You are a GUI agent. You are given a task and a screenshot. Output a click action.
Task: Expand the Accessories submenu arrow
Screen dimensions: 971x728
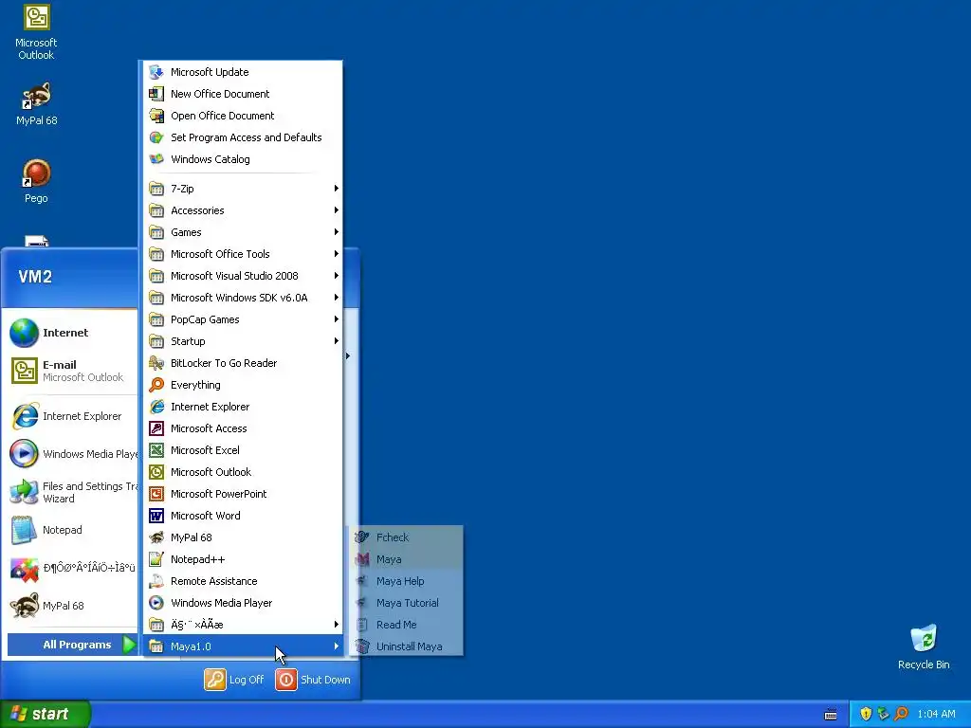pos(337,210)
